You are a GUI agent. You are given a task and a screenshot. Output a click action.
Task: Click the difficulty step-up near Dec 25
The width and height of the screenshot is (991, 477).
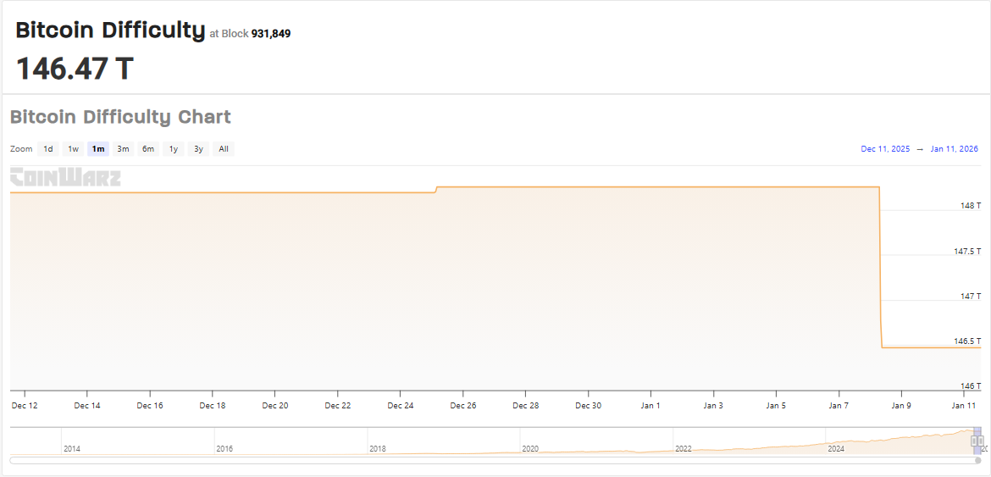click(x=436, y=189)
